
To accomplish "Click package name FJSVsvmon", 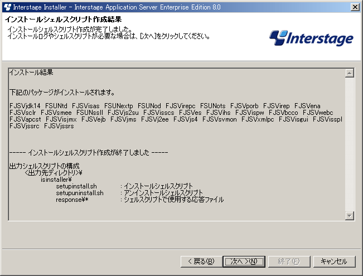I will point(220,119).
